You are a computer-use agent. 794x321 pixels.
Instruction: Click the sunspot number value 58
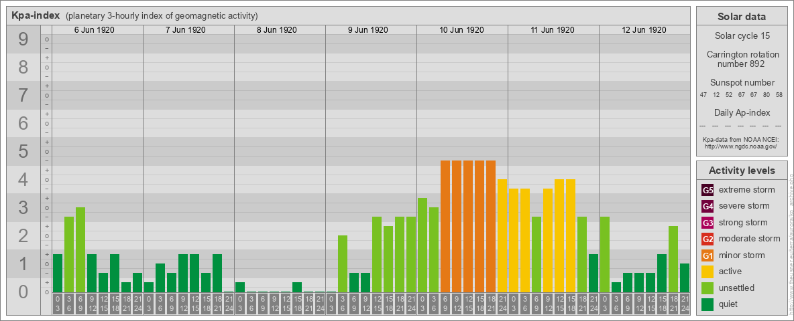[779, 95]
